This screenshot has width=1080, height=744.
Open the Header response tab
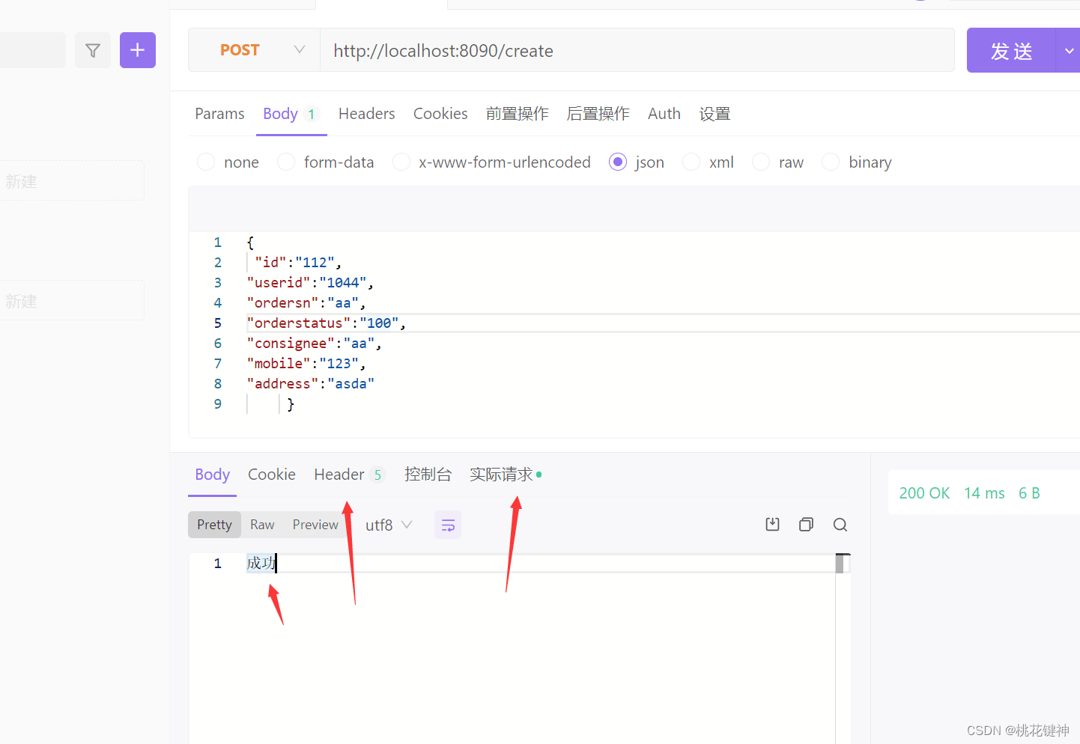click(x=339, y=475)
